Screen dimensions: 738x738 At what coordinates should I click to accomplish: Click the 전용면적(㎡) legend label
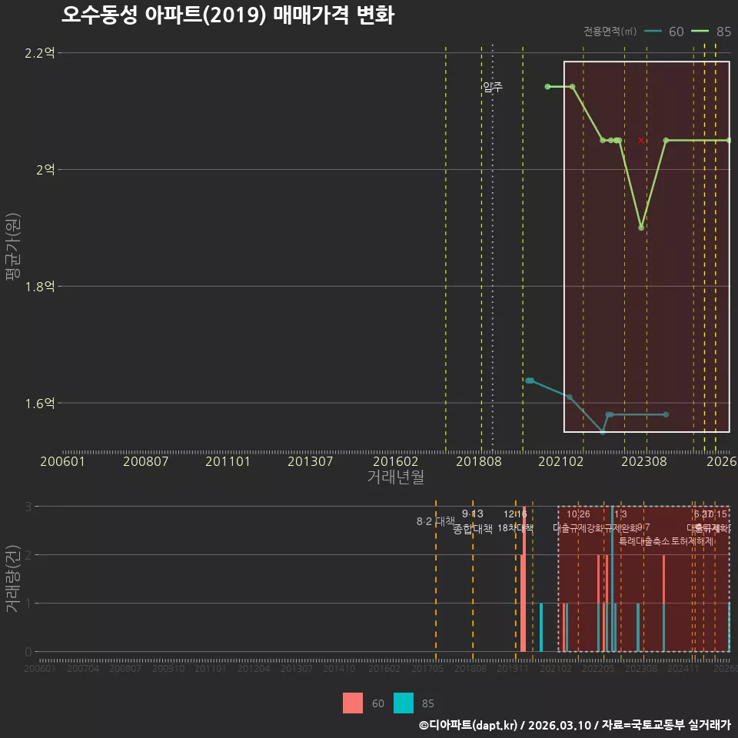coord(610,32)
